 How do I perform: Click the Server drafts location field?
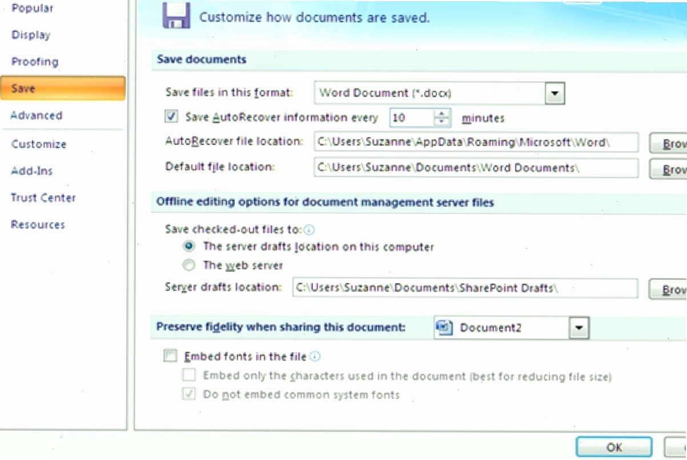pos(465,288)
